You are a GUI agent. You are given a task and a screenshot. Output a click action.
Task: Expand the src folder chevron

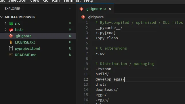(x=5, y=23)
